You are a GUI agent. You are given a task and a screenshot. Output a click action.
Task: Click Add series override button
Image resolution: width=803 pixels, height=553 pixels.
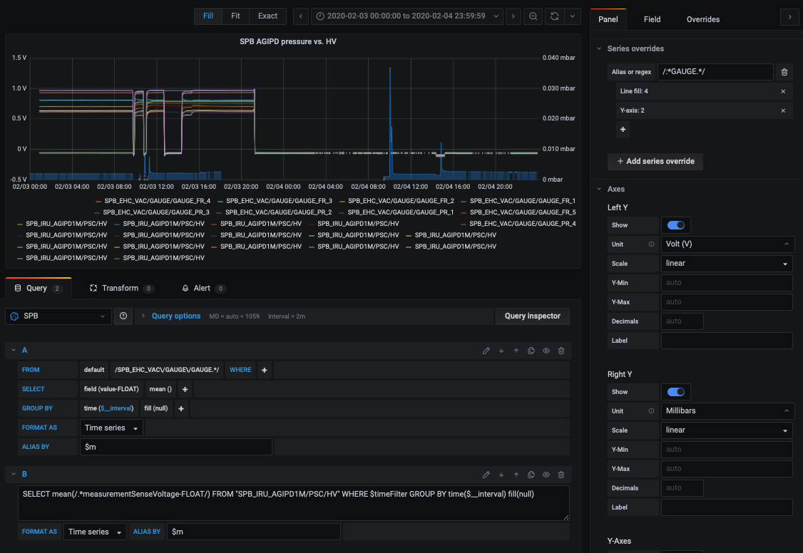click(x=655, y=161)
